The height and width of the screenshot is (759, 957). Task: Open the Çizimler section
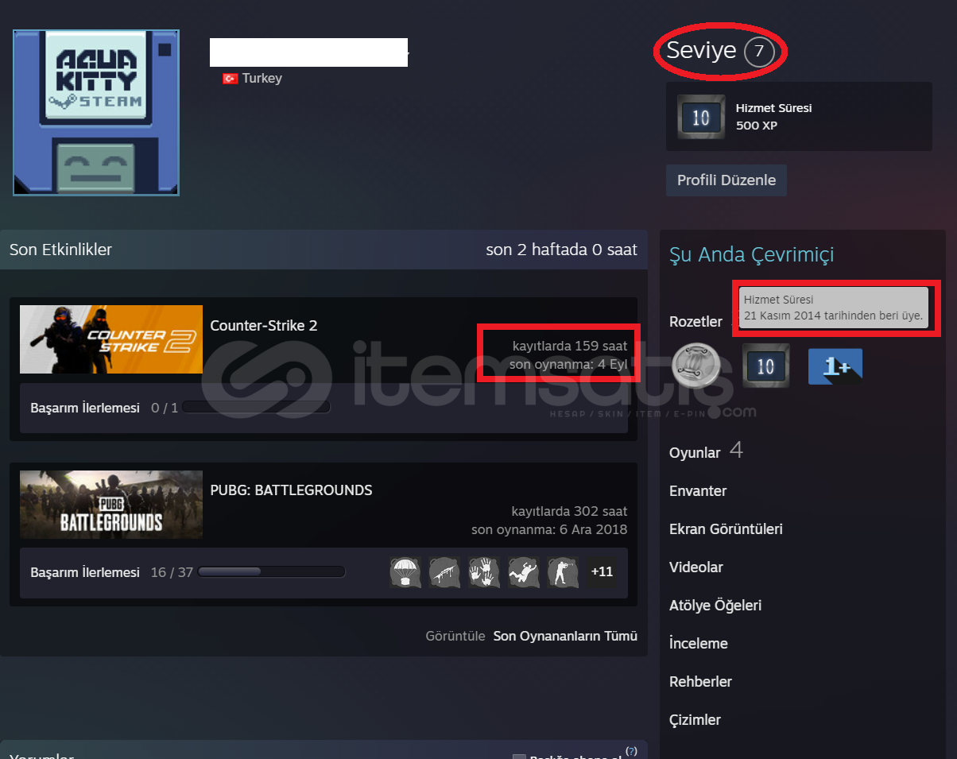[695, 720]
